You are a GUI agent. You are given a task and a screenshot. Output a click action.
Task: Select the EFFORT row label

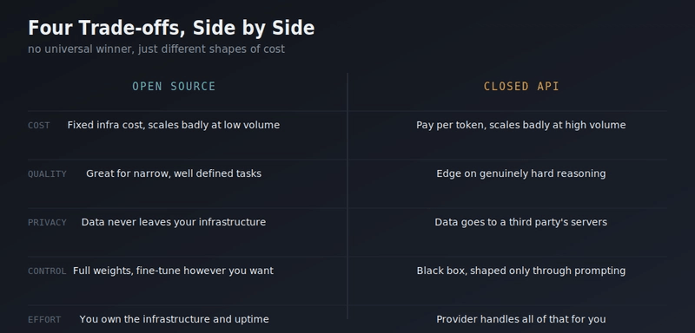tap(44, 320)
